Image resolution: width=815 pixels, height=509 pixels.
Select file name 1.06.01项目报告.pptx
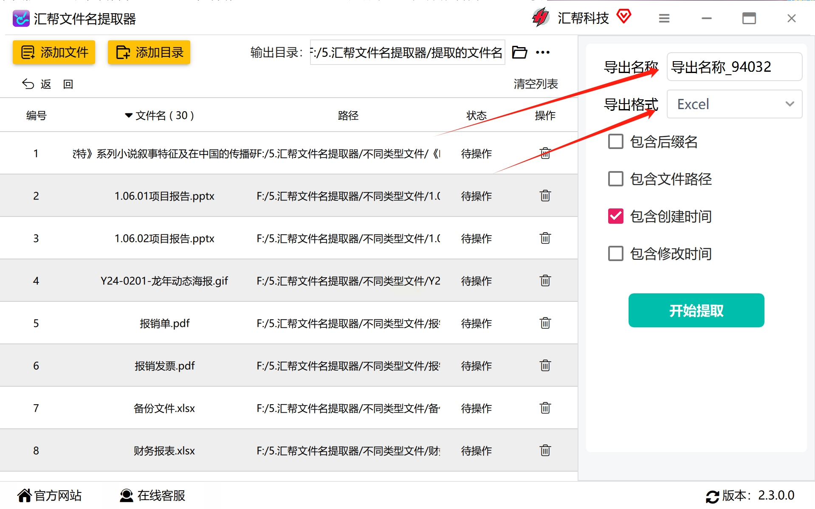(164, 196)
